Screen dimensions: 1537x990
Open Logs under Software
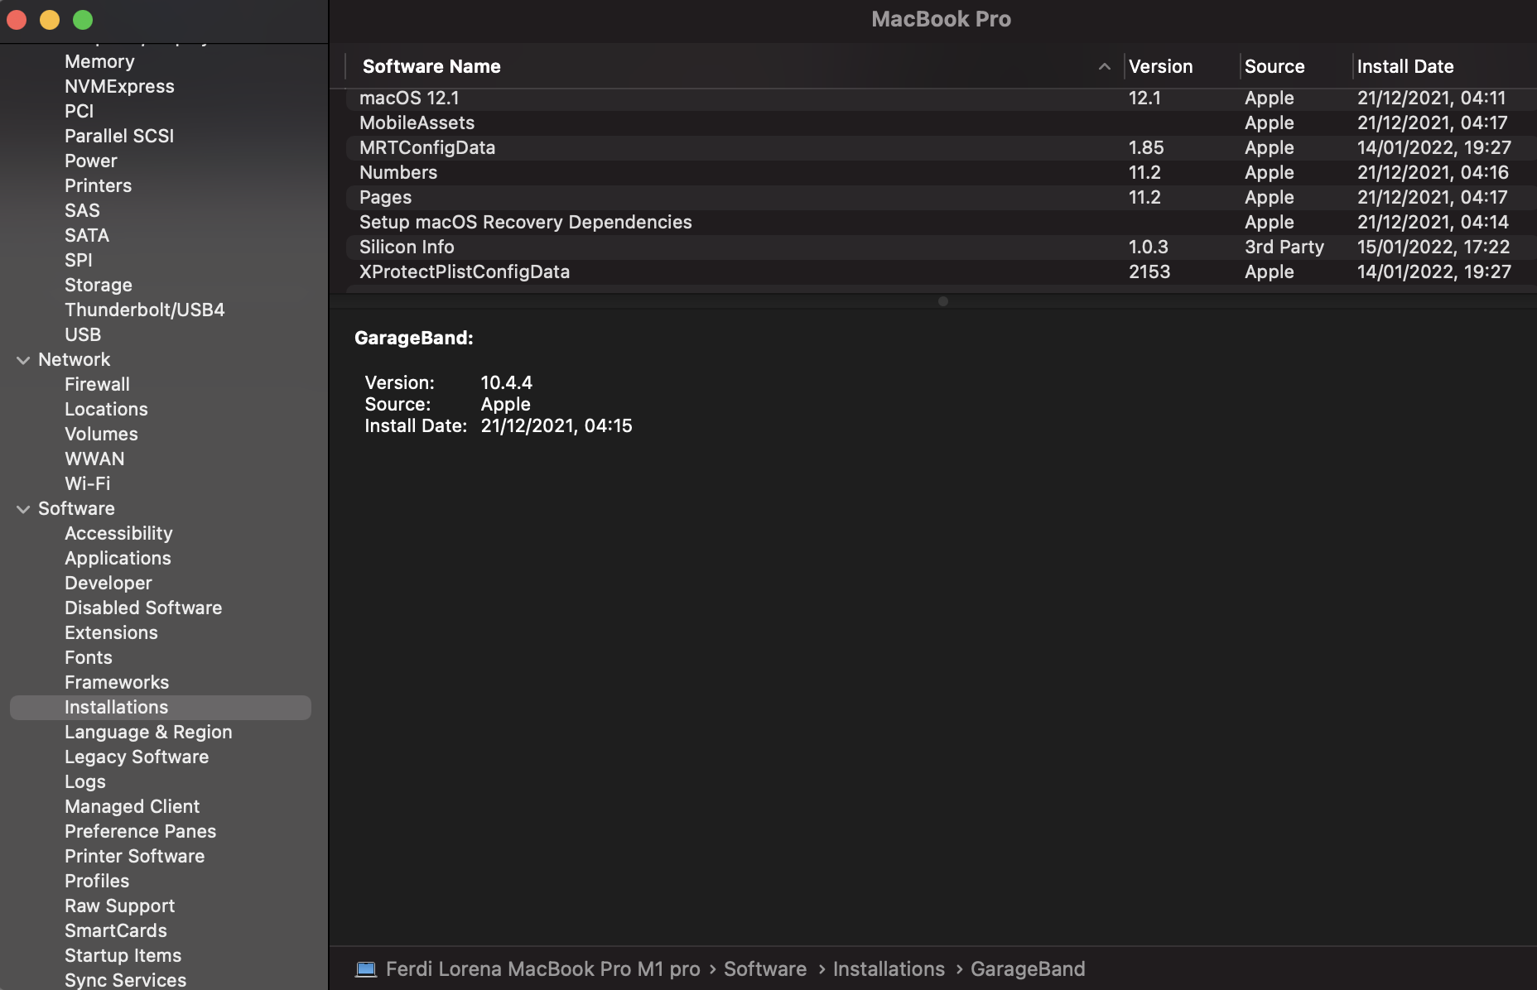click(85, 782)
